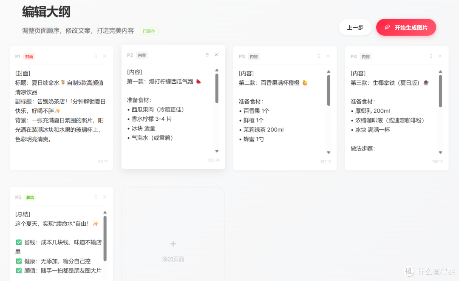Click ingredient 香水柠檬 3-4 片

(152, 119)
